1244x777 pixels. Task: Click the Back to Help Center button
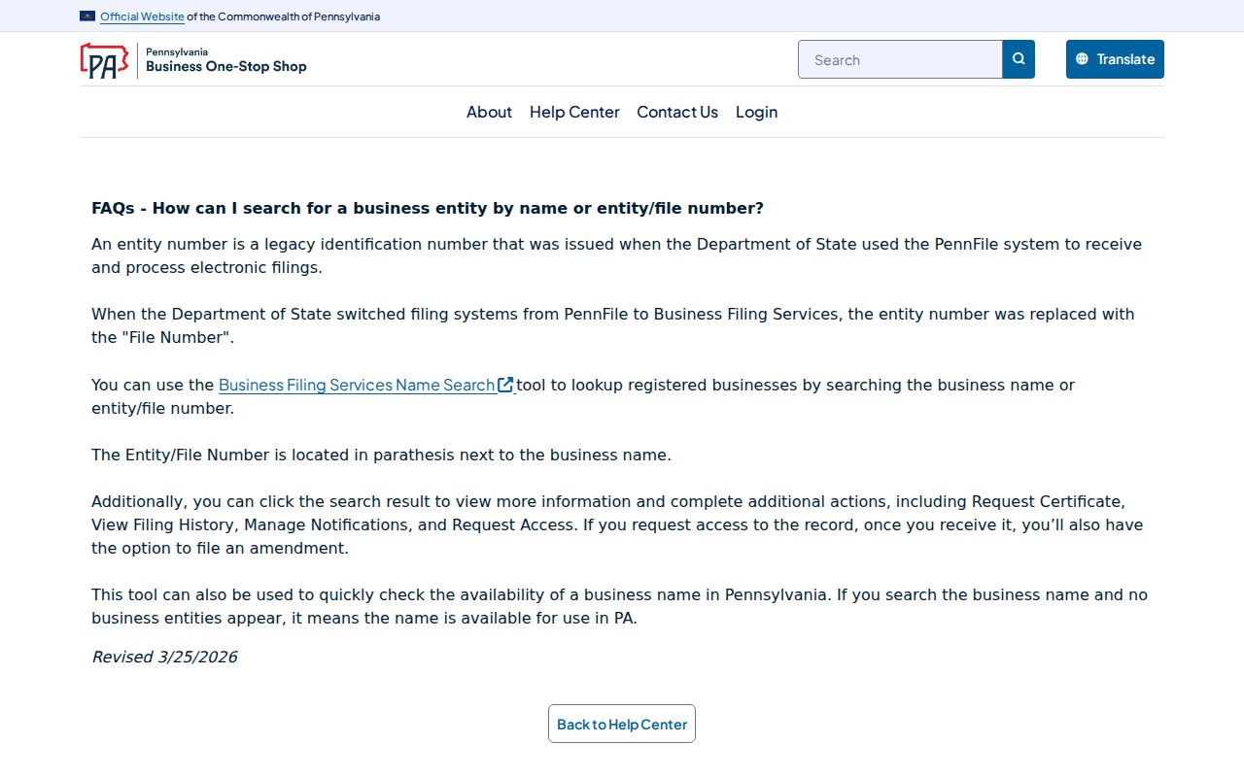(622, 724)
